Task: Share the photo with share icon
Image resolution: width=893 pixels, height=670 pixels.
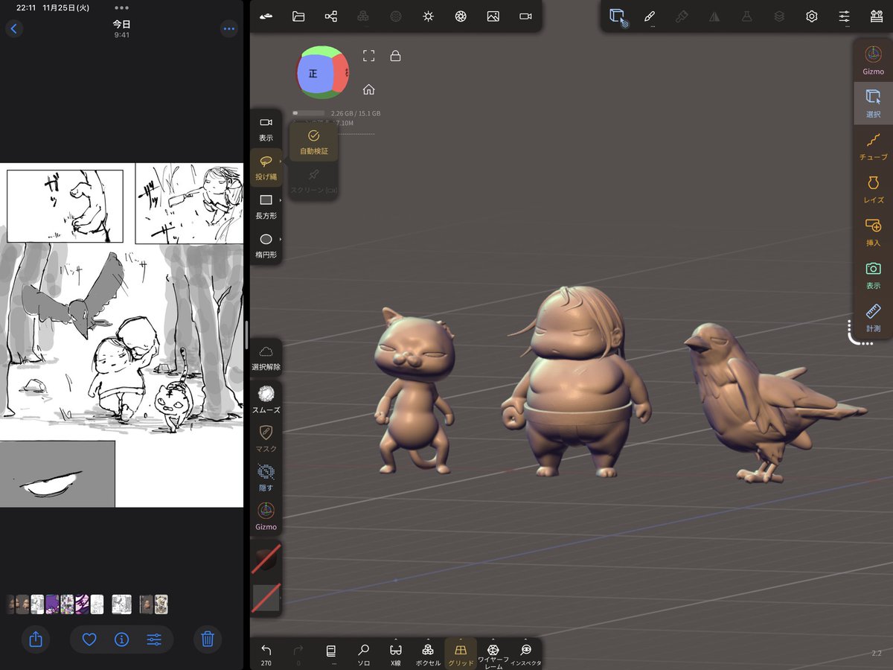Action: pyautogui.click(x=35, y=639)
